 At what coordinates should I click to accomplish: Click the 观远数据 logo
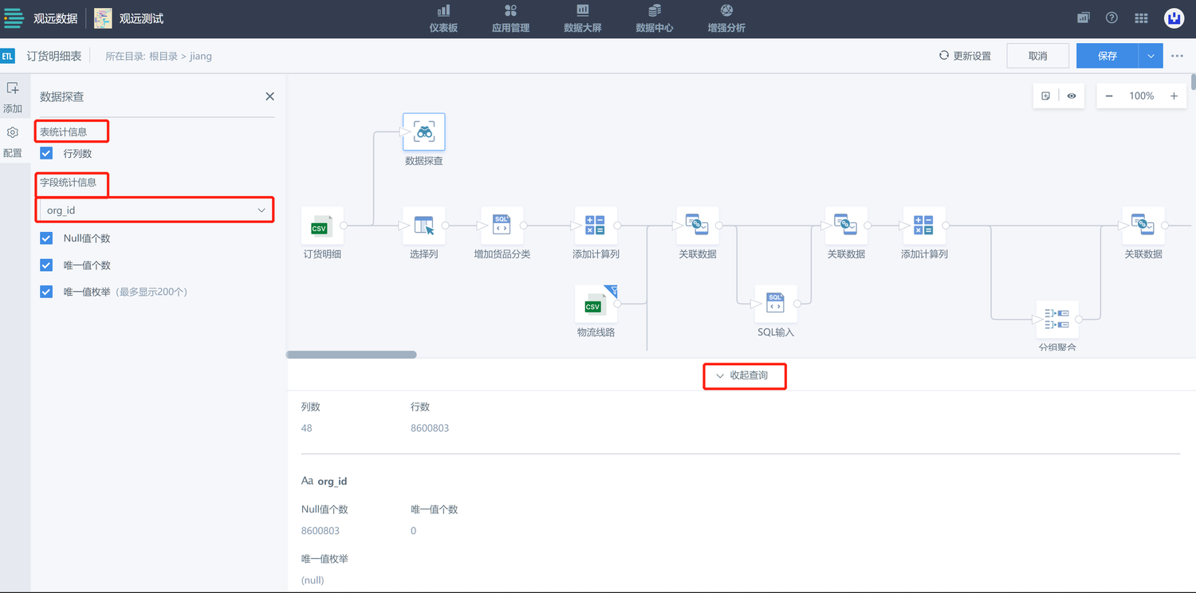click(41, 18)
